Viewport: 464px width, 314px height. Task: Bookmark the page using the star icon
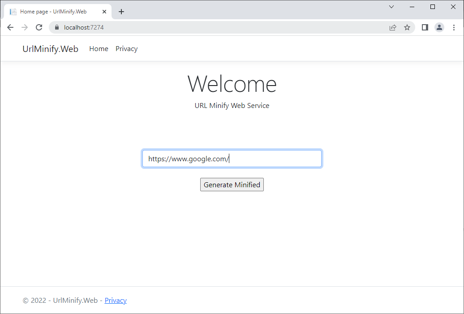(407, 27)
